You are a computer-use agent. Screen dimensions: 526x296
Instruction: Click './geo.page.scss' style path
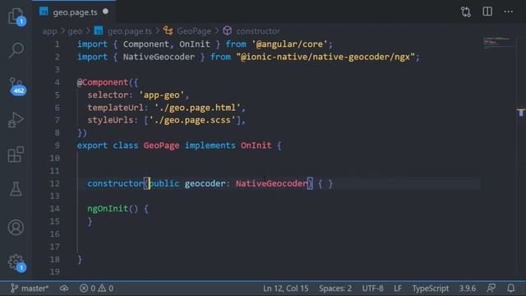pos(192,120)
